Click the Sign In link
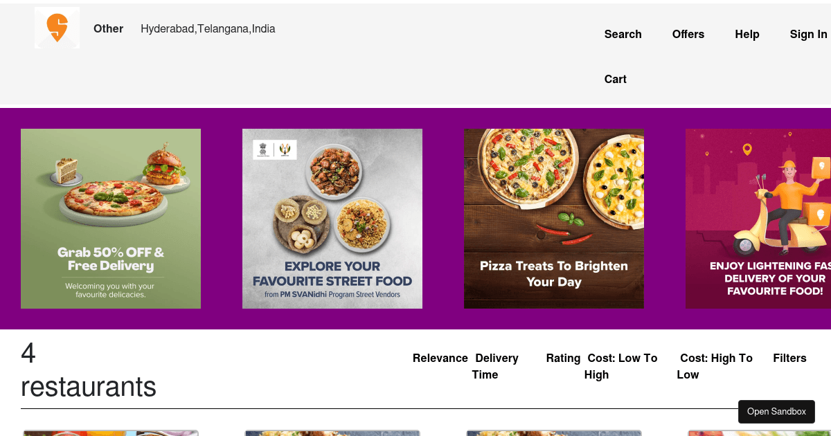The height and width of the screenshot is (436, 831). pyautogui.click(x=808, y=34)
